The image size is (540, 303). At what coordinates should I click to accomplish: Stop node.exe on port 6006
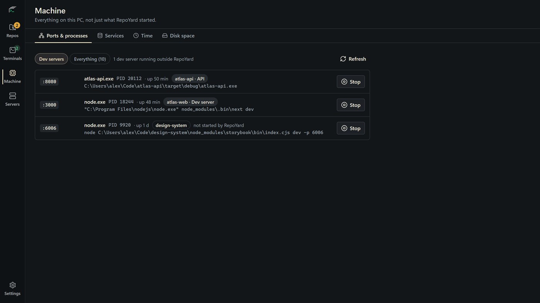coord(351,128)
